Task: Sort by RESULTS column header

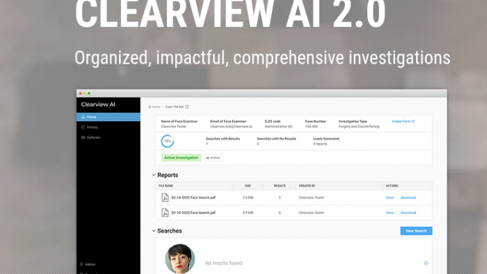Action: (x=279, y=186)
